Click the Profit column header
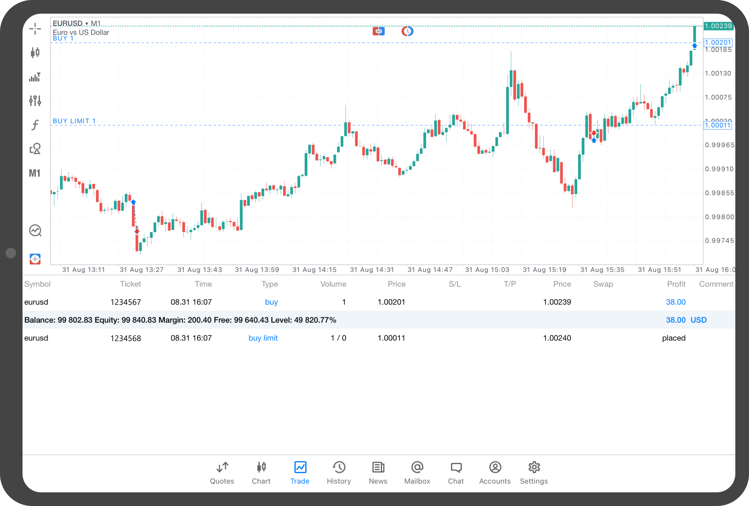The height and width of the screenshot is (506, 749). coord(676,284)
